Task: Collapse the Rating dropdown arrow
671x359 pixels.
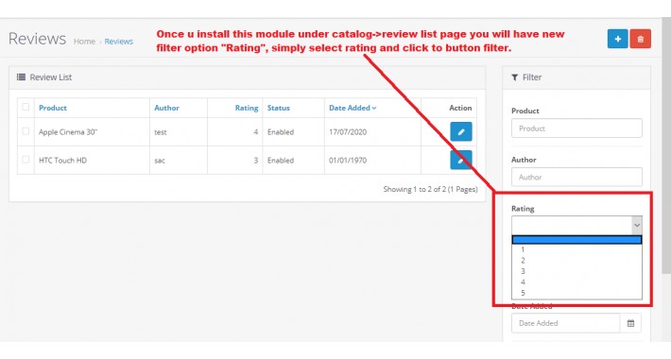Action: [x=637, y=225]
